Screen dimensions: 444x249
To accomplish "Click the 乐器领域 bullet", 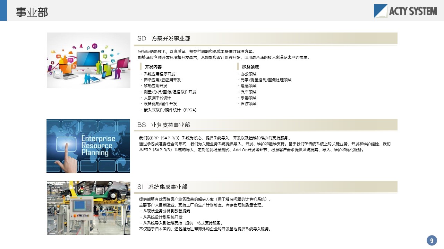I will coord(247,98).
